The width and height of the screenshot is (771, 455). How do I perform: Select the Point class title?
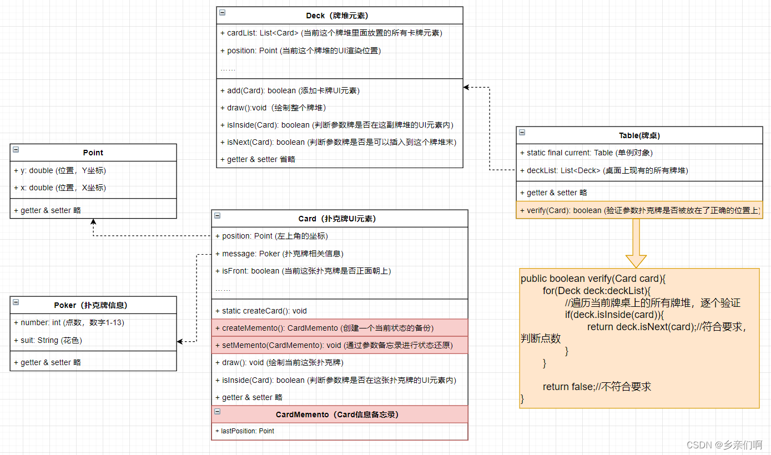pyautogui.click(x=93, y=153)
